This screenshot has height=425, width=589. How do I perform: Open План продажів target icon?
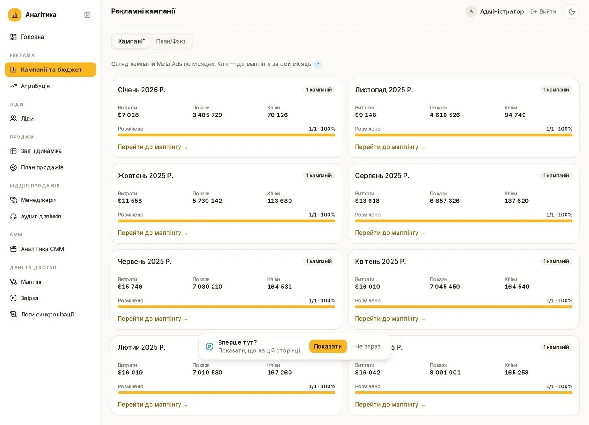(13, 167)
